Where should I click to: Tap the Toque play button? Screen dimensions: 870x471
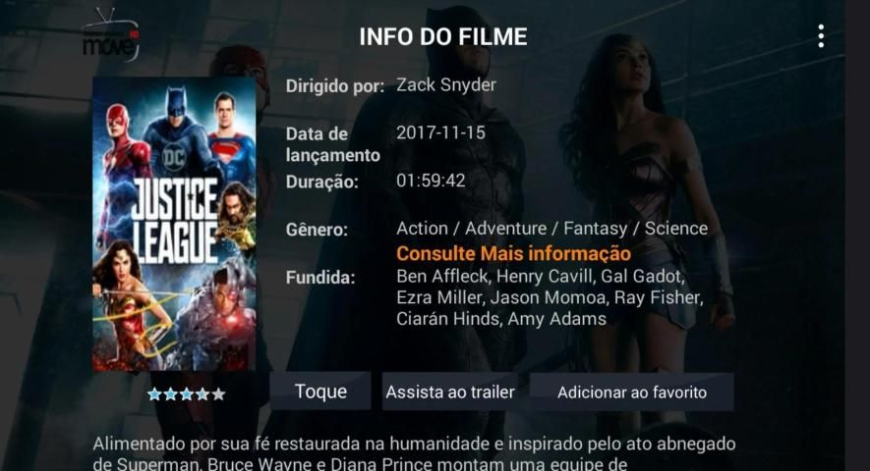pos(320,392)
